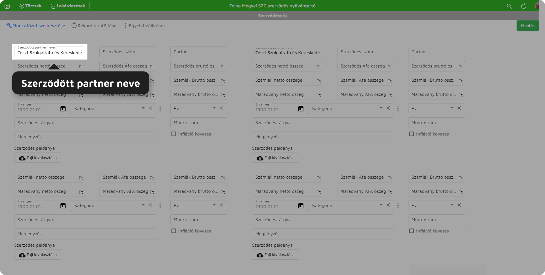
Task: Tick Infláció követés checkbox in bottom-right record
Action: [412, 231]
